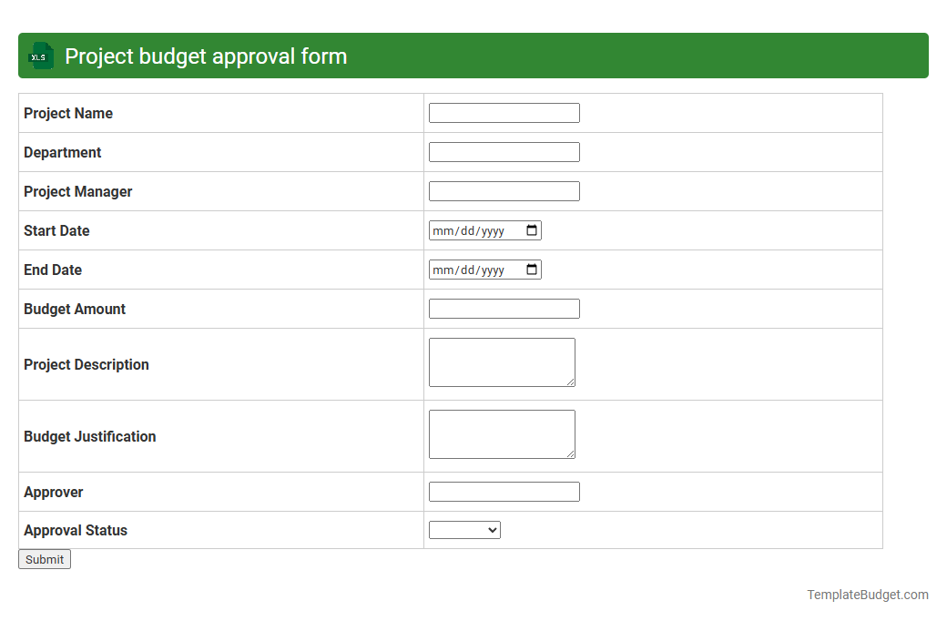Click the Approval Status combo box
The height and width of the screenshot is (621, 947).
tap(464, 529)
